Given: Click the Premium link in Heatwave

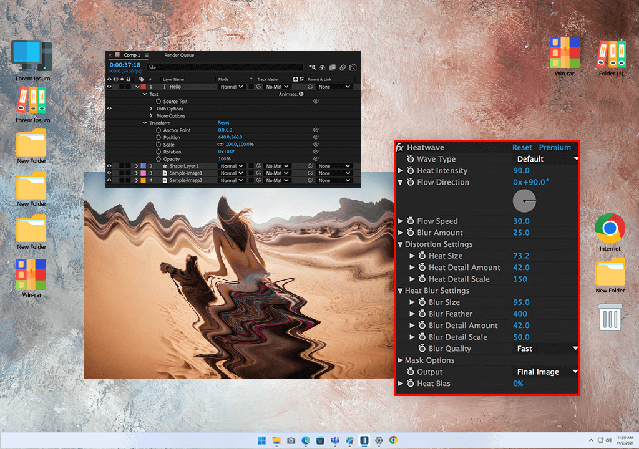Looking at the screenshot, I should pos(555,148).
